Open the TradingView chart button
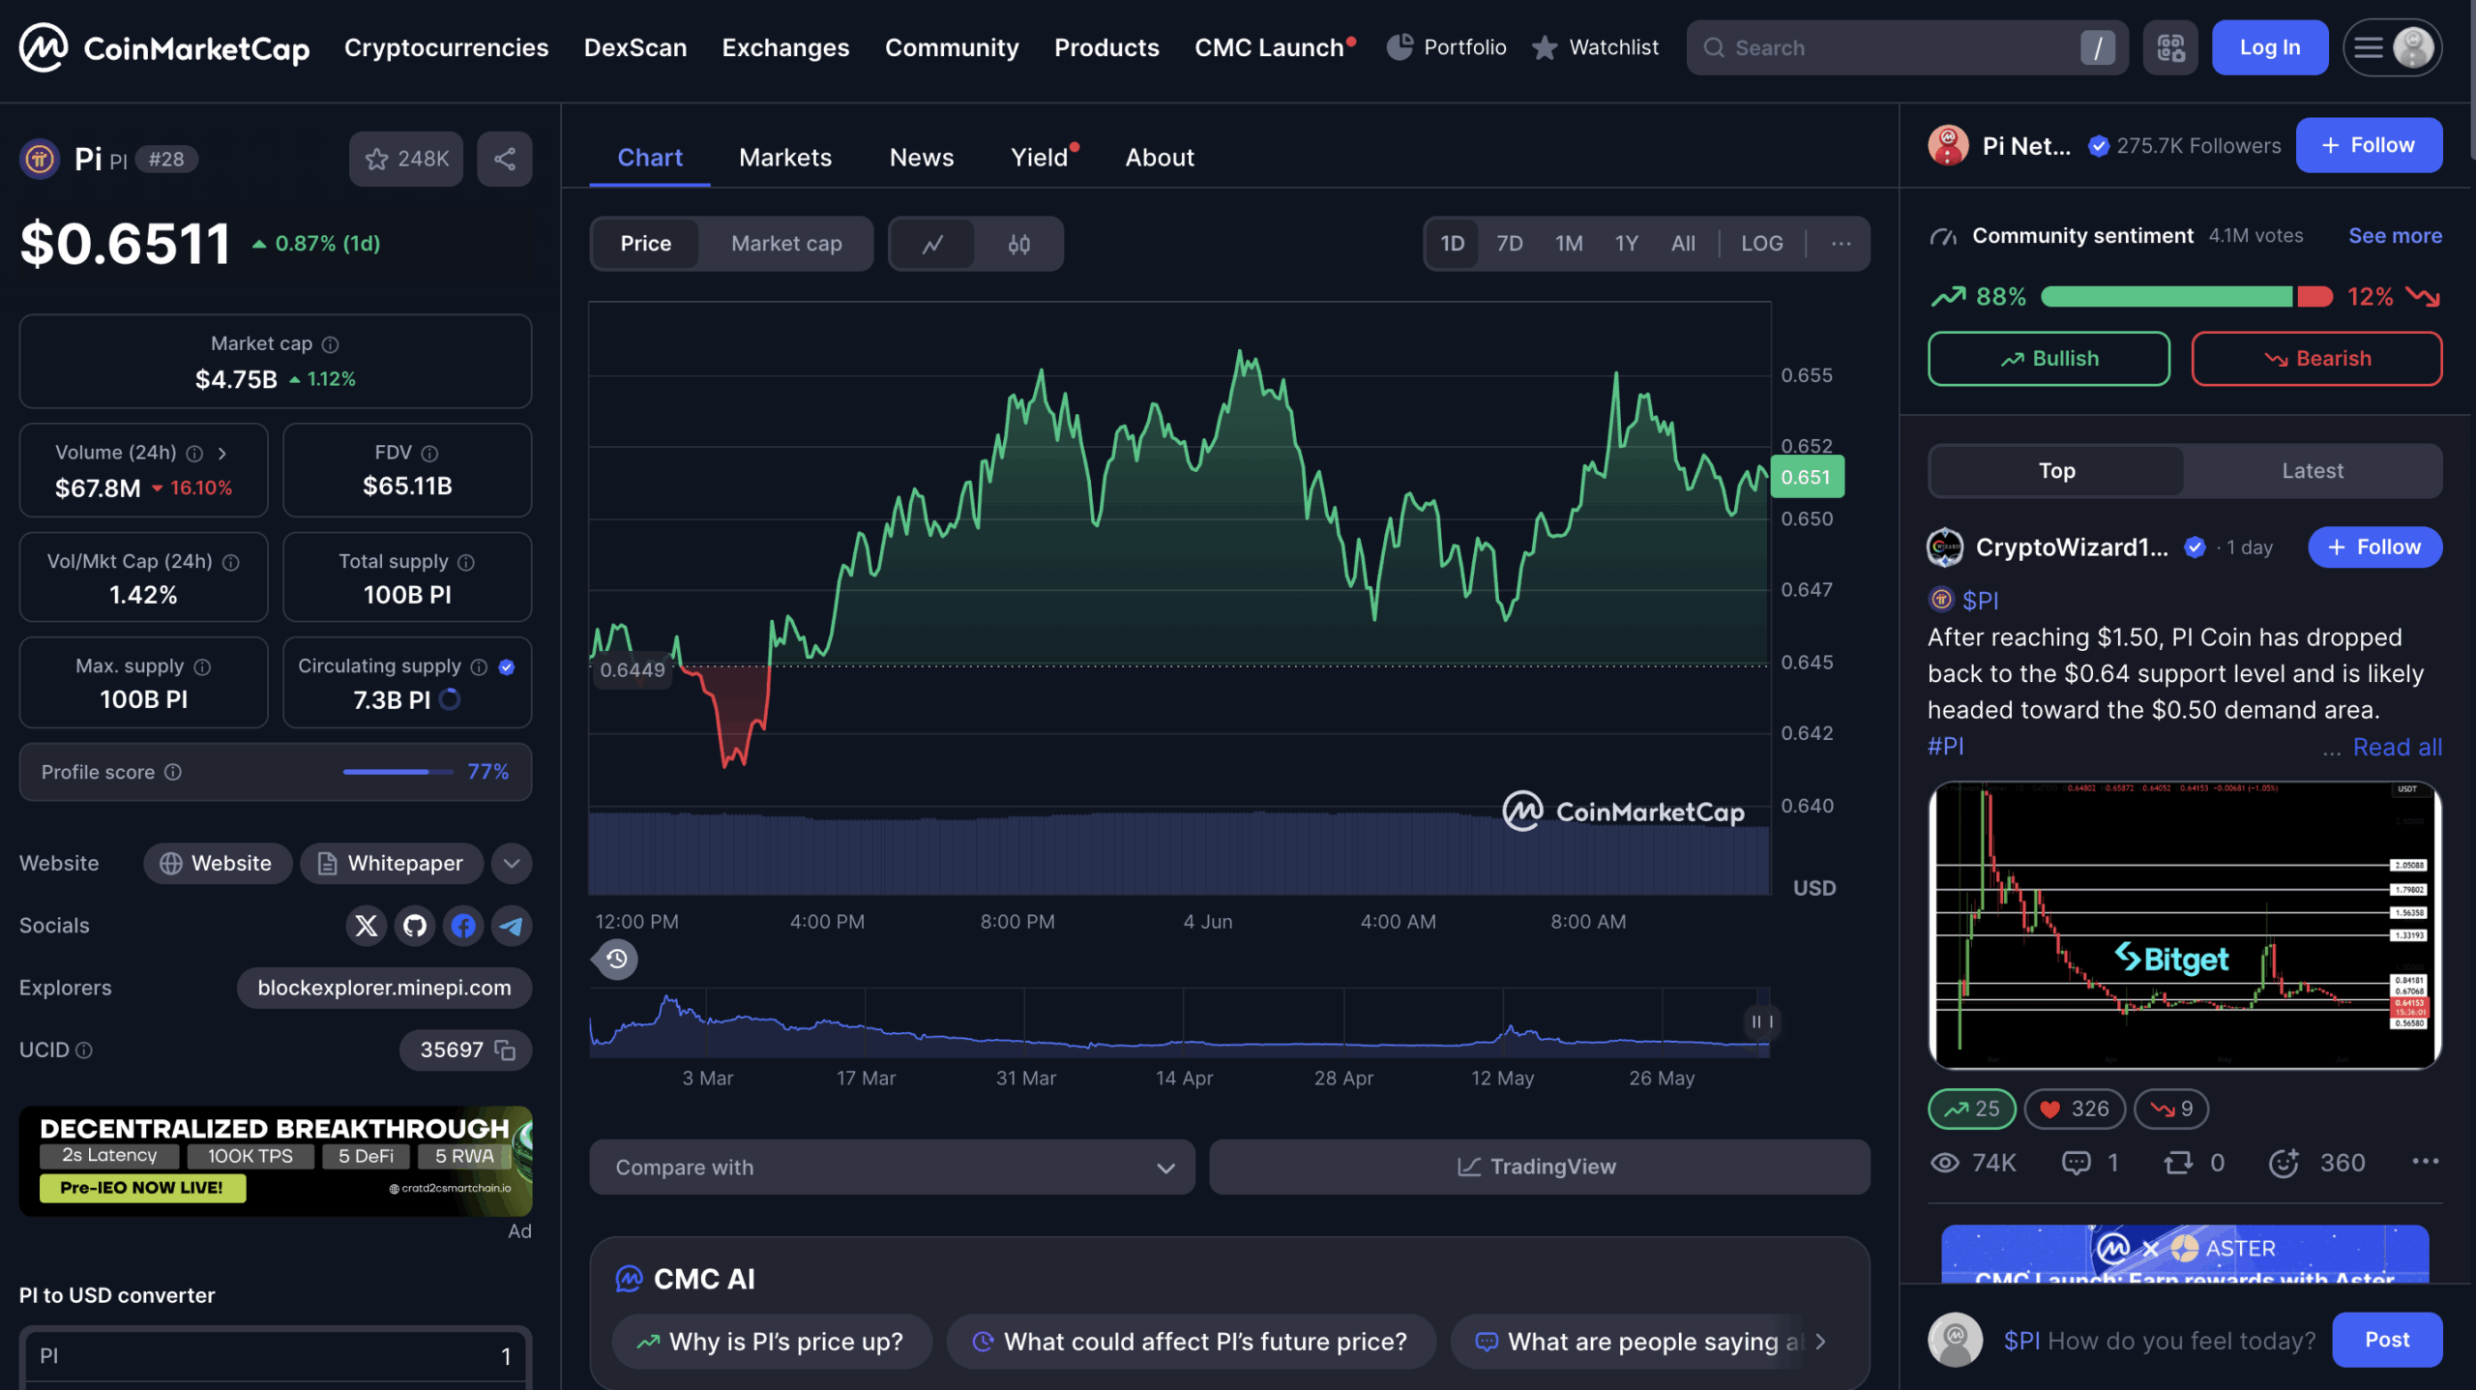Viewport: 2476px width, 1390px height. click(1539, 1168)
